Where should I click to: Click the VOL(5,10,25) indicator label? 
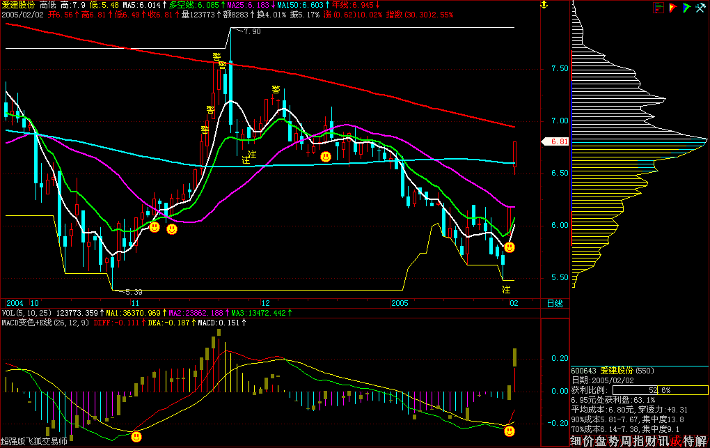click(x=26, y=314)
